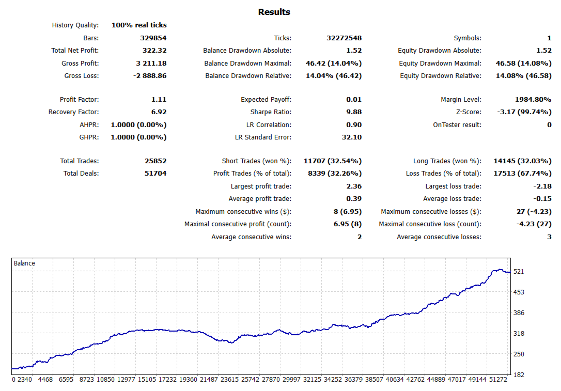Click Maximum consecutive losses value 27 (-4.23)

pos(534,212)
